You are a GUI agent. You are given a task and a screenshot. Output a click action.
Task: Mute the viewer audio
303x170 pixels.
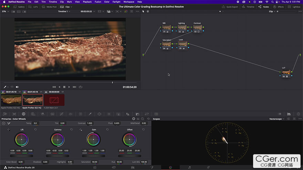pyautogui.click(x=17, y=87)
